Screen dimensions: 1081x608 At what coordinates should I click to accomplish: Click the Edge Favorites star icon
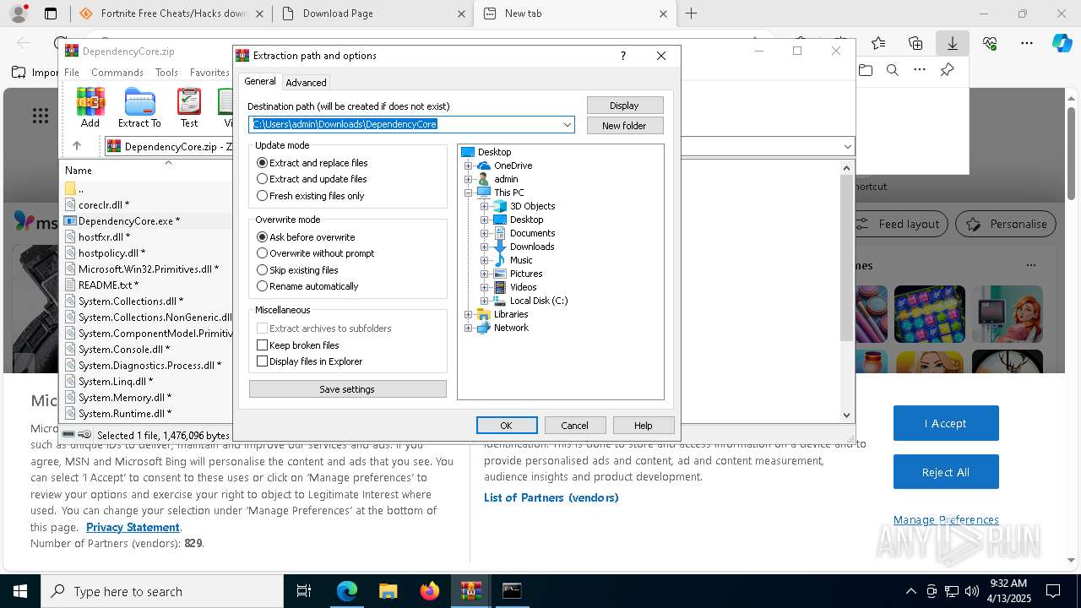click(878, 43)
